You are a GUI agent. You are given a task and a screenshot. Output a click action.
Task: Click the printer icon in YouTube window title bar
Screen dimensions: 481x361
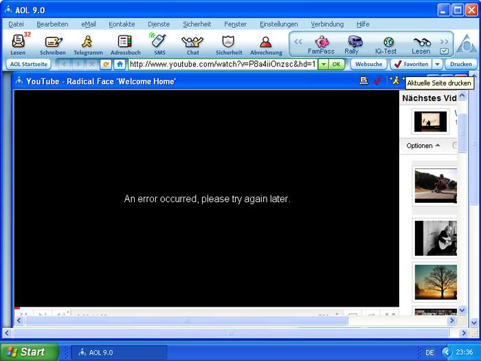coord(363,80)
